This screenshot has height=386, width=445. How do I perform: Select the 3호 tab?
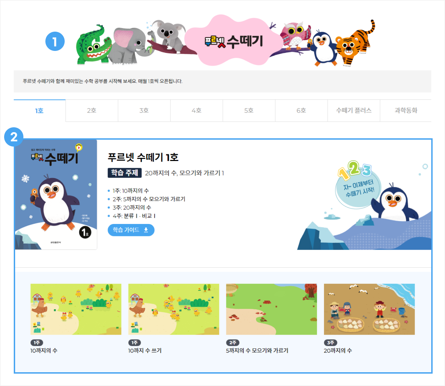(x=144, y=110)
